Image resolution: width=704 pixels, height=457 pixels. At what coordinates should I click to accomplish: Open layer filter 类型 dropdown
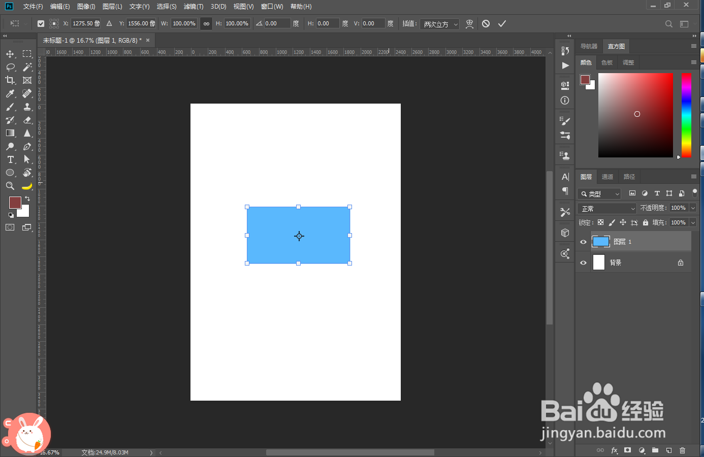click(x=599, y=193)
